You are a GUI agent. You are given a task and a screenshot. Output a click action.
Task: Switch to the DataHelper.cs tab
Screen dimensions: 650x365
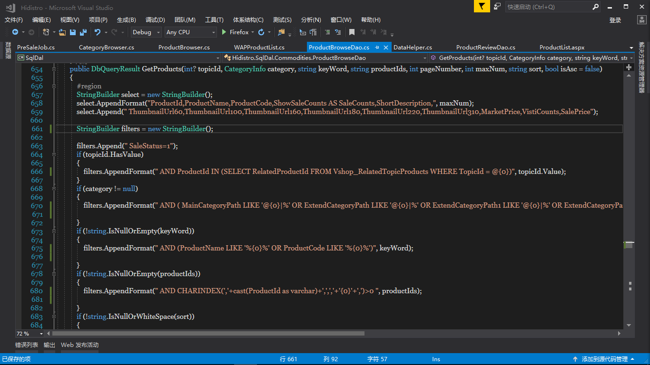413,48
